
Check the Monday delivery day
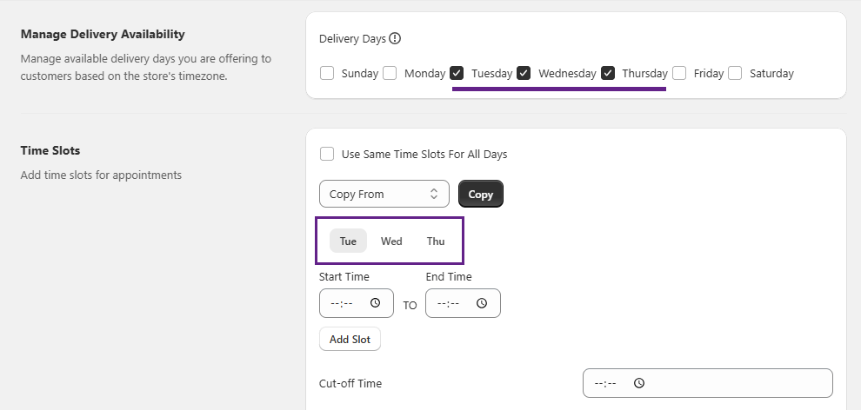[390, 73]
